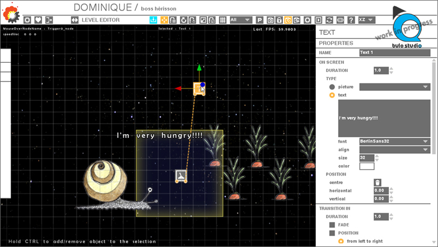Enable the FADE transition checkbox
This screenshot has width=438, height=247.
(332, 225)
